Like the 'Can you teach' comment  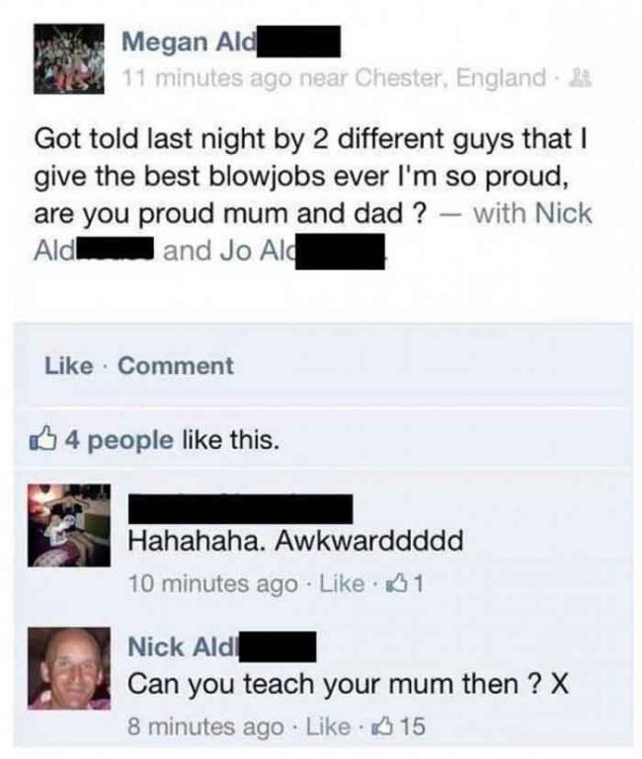tap(328, 726)
